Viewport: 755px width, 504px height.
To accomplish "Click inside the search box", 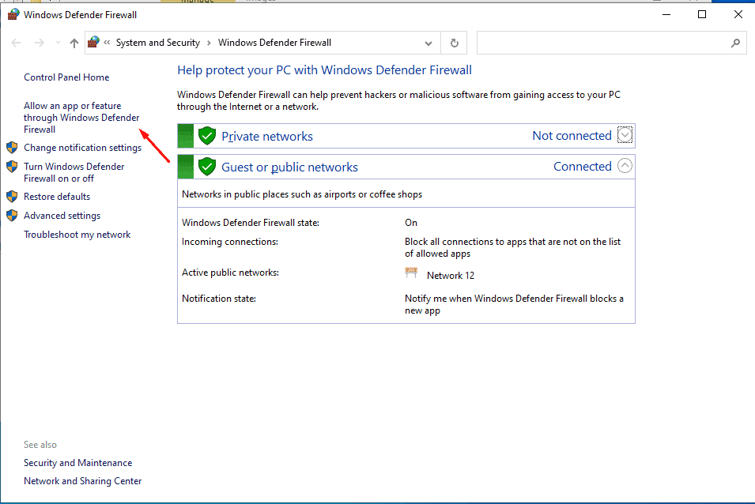I will click(x=609, y=43).
